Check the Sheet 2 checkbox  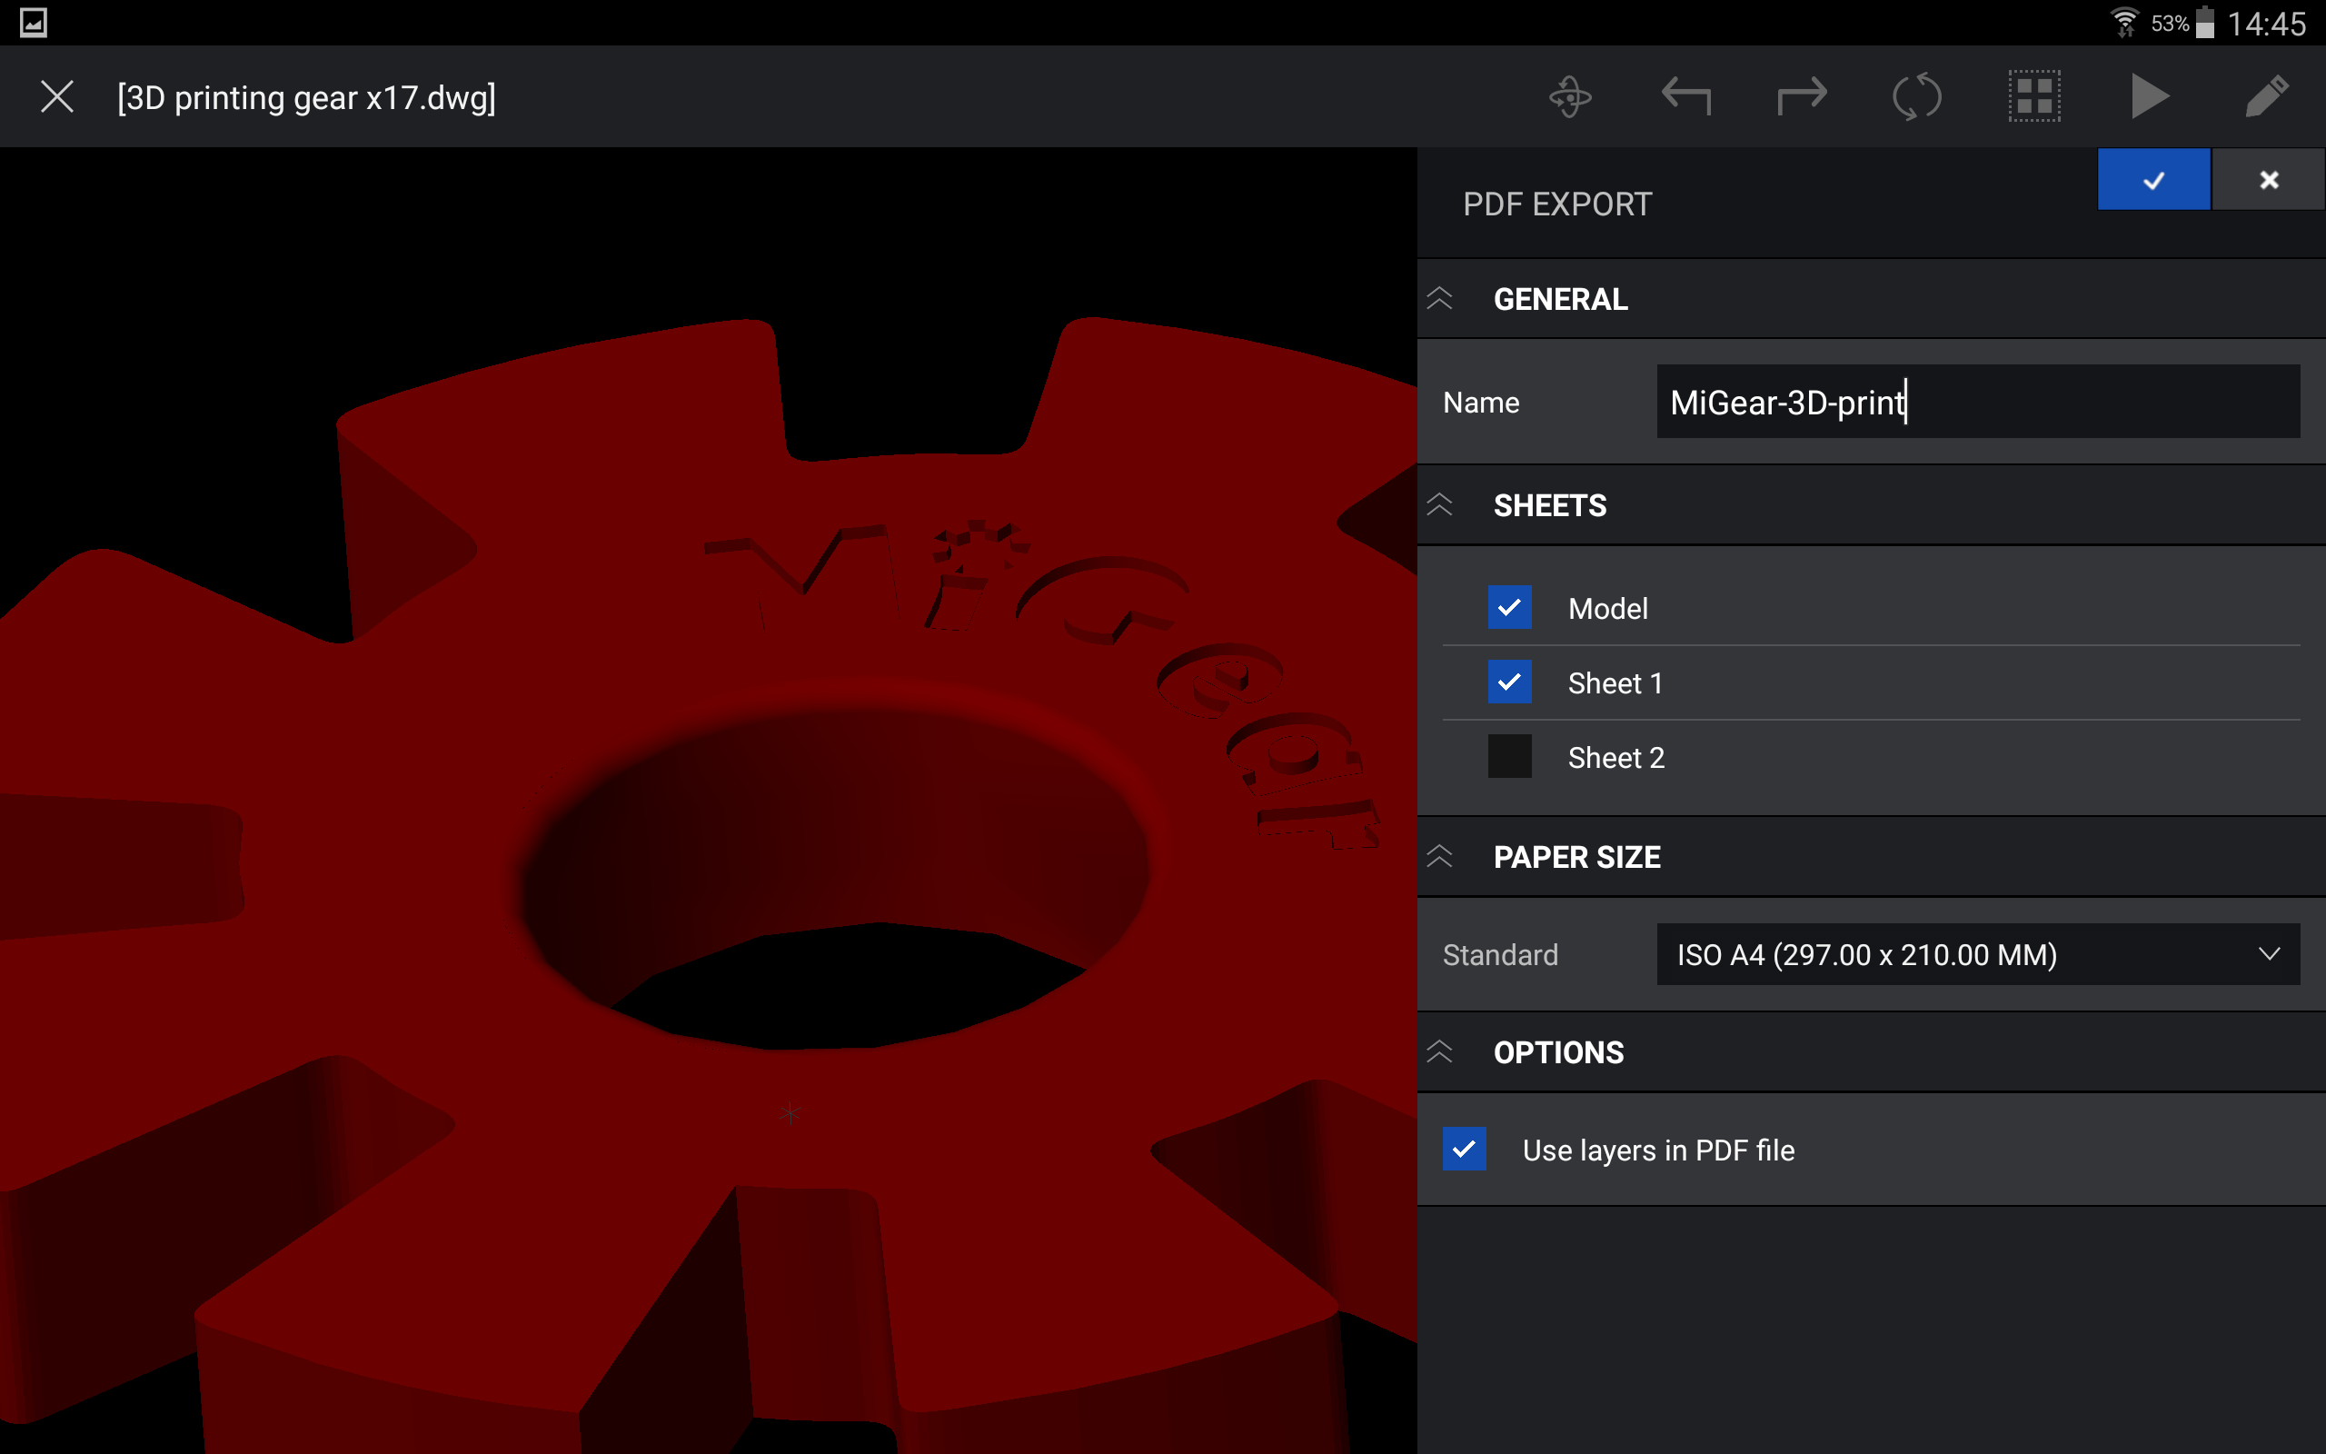click(1509, 757)
